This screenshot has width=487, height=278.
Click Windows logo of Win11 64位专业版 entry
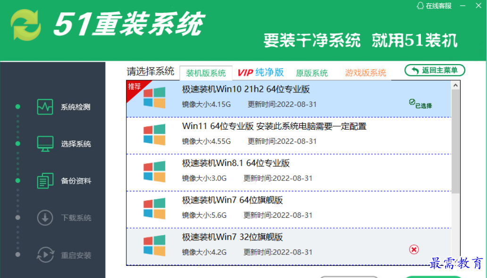click(154, 135)
